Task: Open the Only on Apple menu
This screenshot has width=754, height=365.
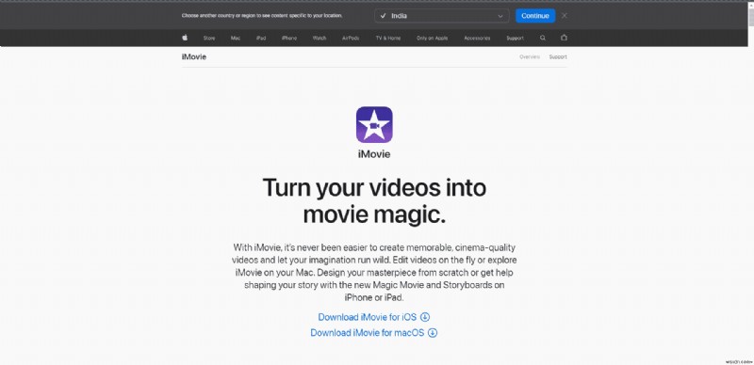Action: point(433,38)
